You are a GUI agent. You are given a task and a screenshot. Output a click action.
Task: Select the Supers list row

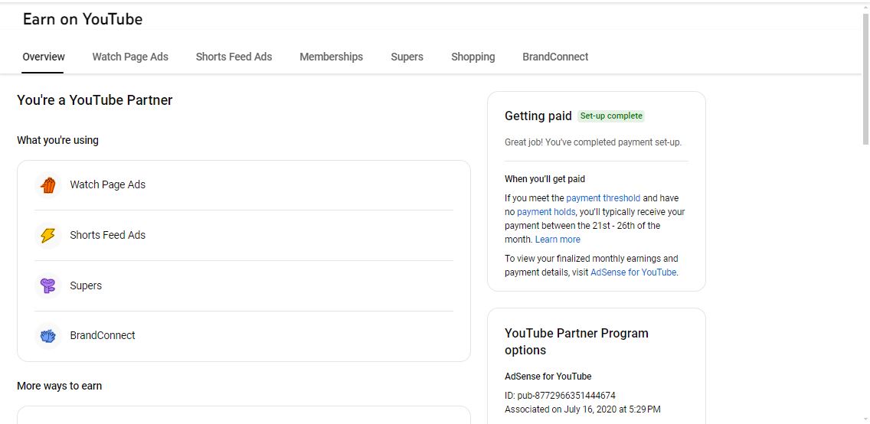click(244, 286)
